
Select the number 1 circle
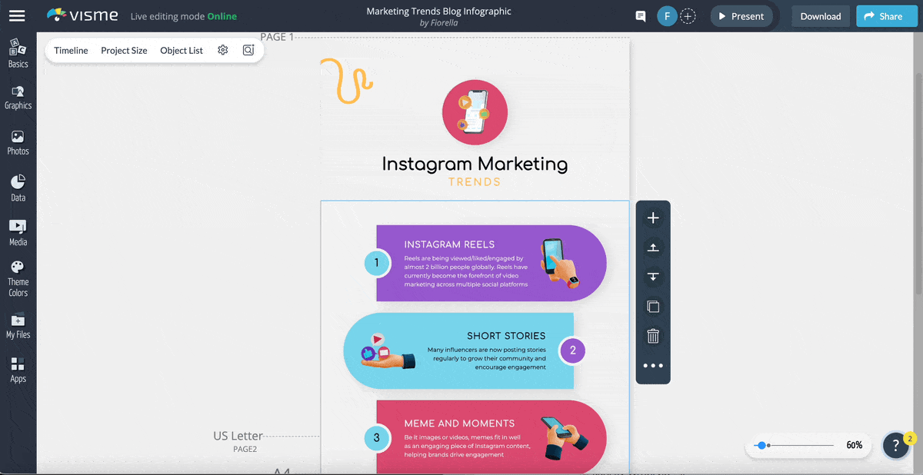376,263
